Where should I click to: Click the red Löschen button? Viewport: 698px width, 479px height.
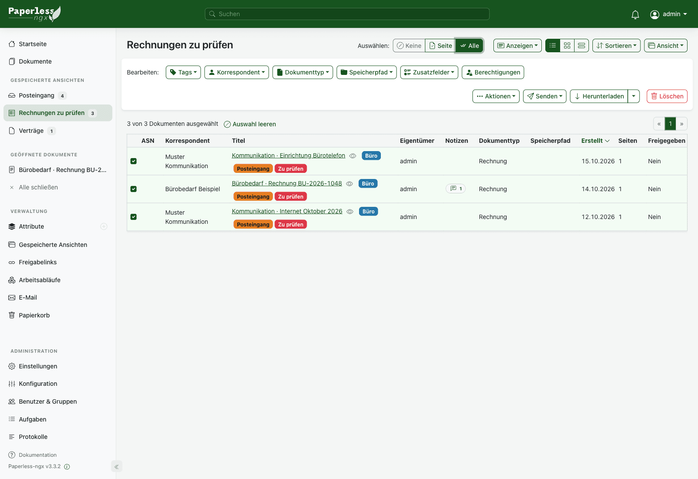(x=667, y=96)
